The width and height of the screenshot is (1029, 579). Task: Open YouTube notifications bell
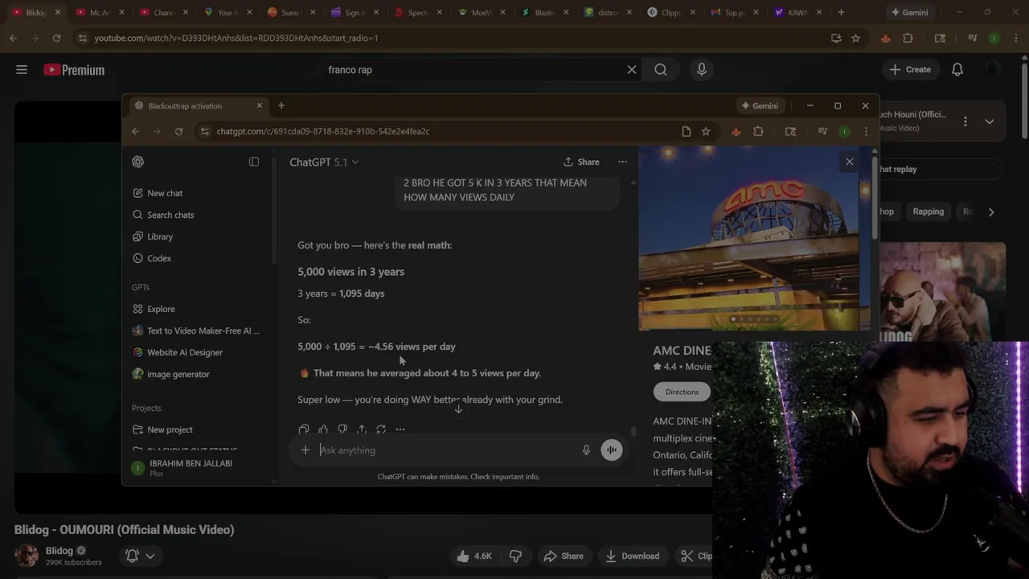(957, 70)
